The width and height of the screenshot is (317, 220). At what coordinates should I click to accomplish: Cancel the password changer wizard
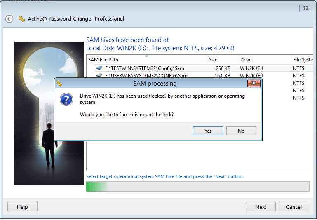point(294,207)
